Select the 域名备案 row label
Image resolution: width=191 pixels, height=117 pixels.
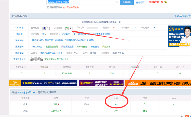pos(19,53)
